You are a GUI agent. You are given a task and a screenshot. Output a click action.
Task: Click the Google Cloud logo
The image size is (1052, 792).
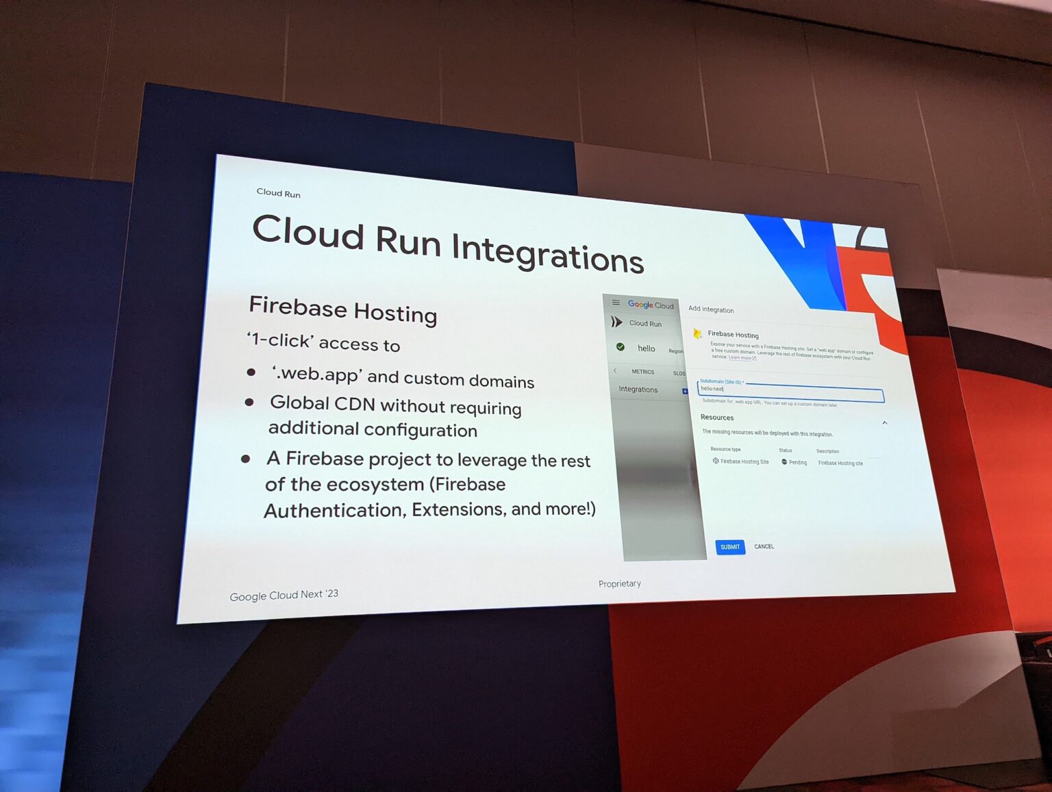[651, 305]
